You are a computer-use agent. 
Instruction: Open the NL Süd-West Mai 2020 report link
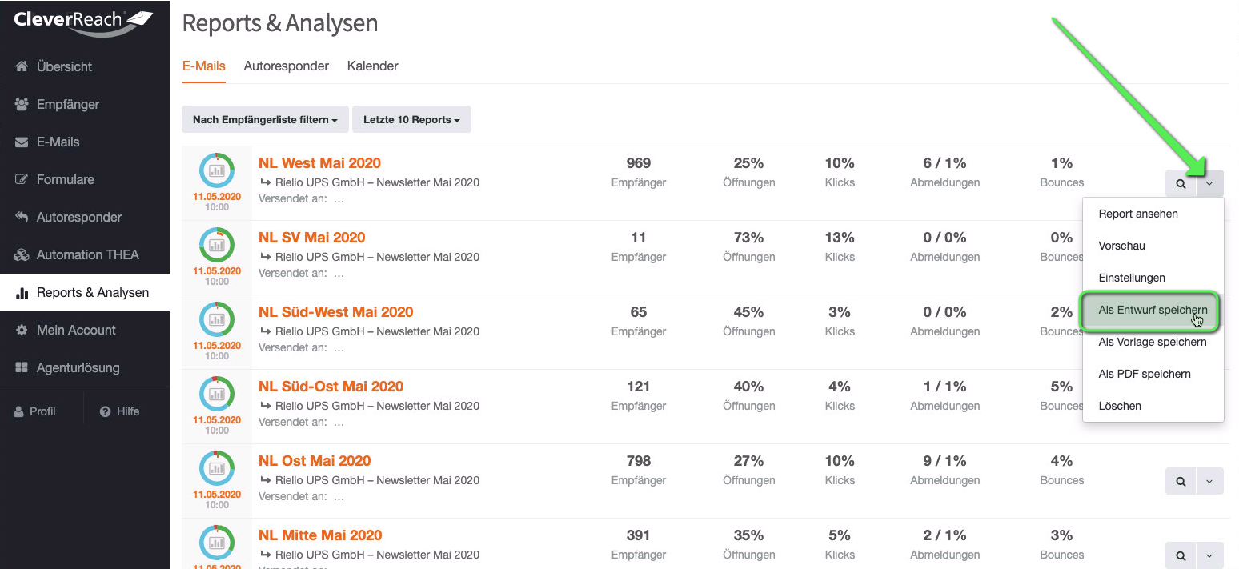click(x=335, y=312)
